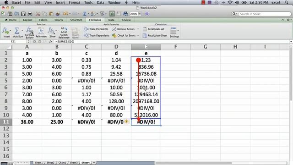The image size is (293, 165).
Task: Click the Cut scissors icon
Action: (x=38, y=14)
